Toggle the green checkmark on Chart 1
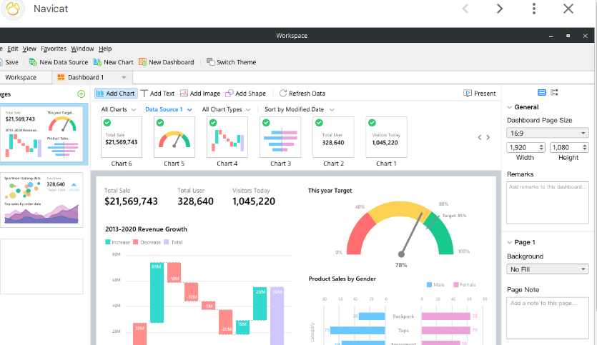The height and width of the screenshot is (345, 597). [372, 123]
